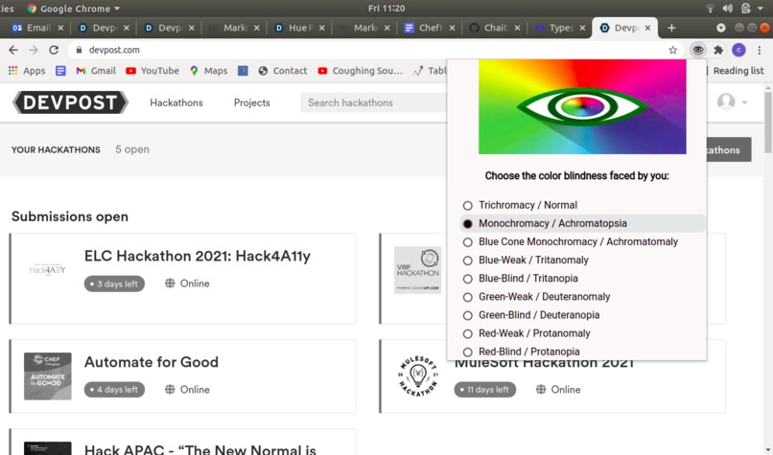773x455 pixels.
Task: Open the Projects navigation link
Action: (x=252, y=102)
